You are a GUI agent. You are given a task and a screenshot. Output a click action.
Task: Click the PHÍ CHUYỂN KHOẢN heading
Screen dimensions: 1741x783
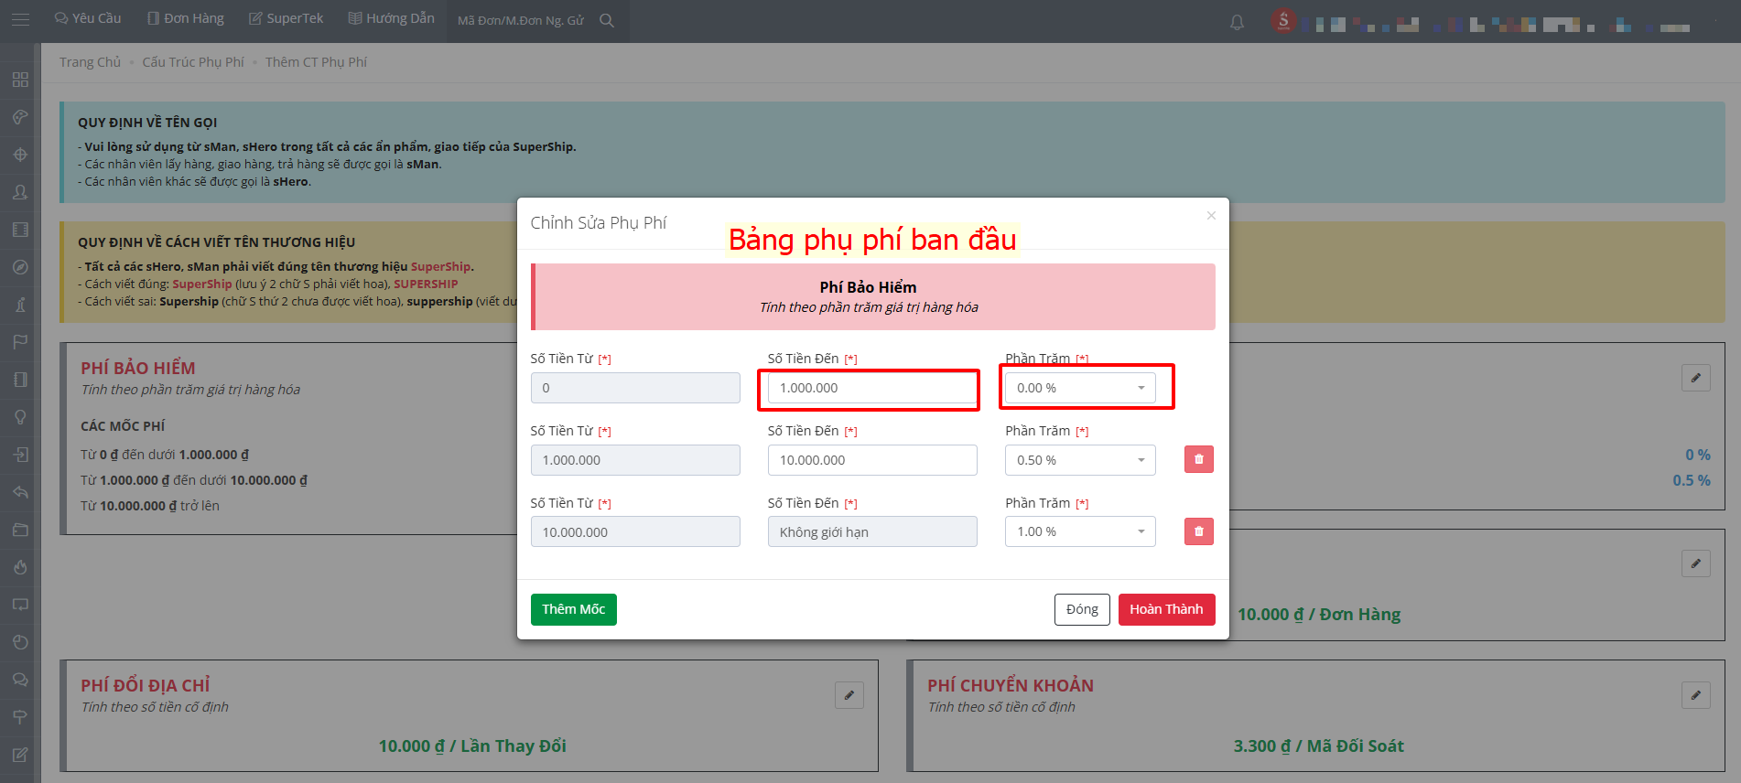pyautogui.click(x=1011, y=685)
